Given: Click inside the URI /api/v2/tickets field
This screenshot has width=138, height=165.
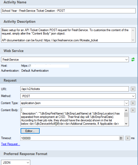Looking at the screenshot, I should click(x=75, y=89).
